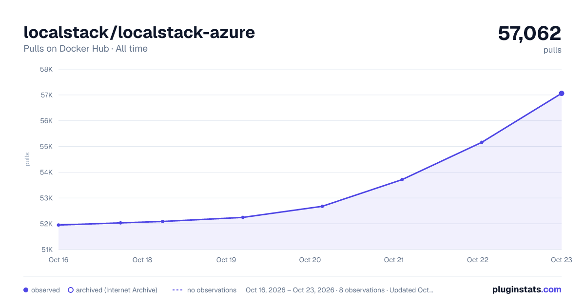Screen dimensions: 585x307
Task: Click the 'archived (Internet Archive)' legend label
Action: 117,290
